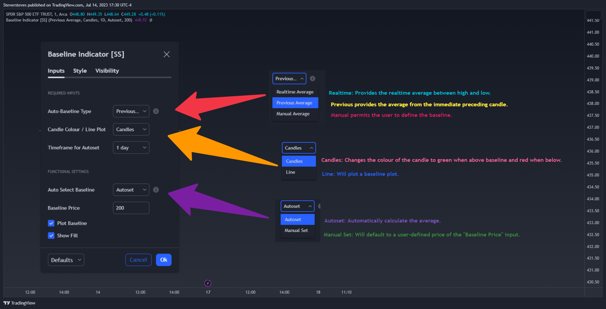The image size is (606, 309).
Task: Click the purple lightning event marker on timeline
Action: coord(208,283)
